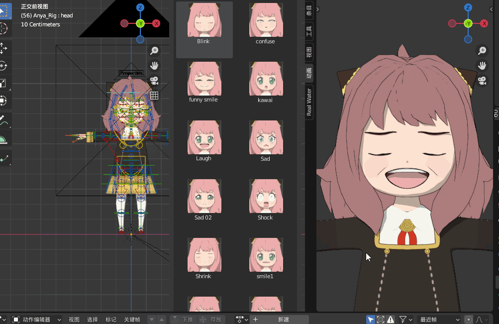This screenshot has width=499, height=324.
Task: Open the 关键帧 menu
Action: (x=132, y=320)
